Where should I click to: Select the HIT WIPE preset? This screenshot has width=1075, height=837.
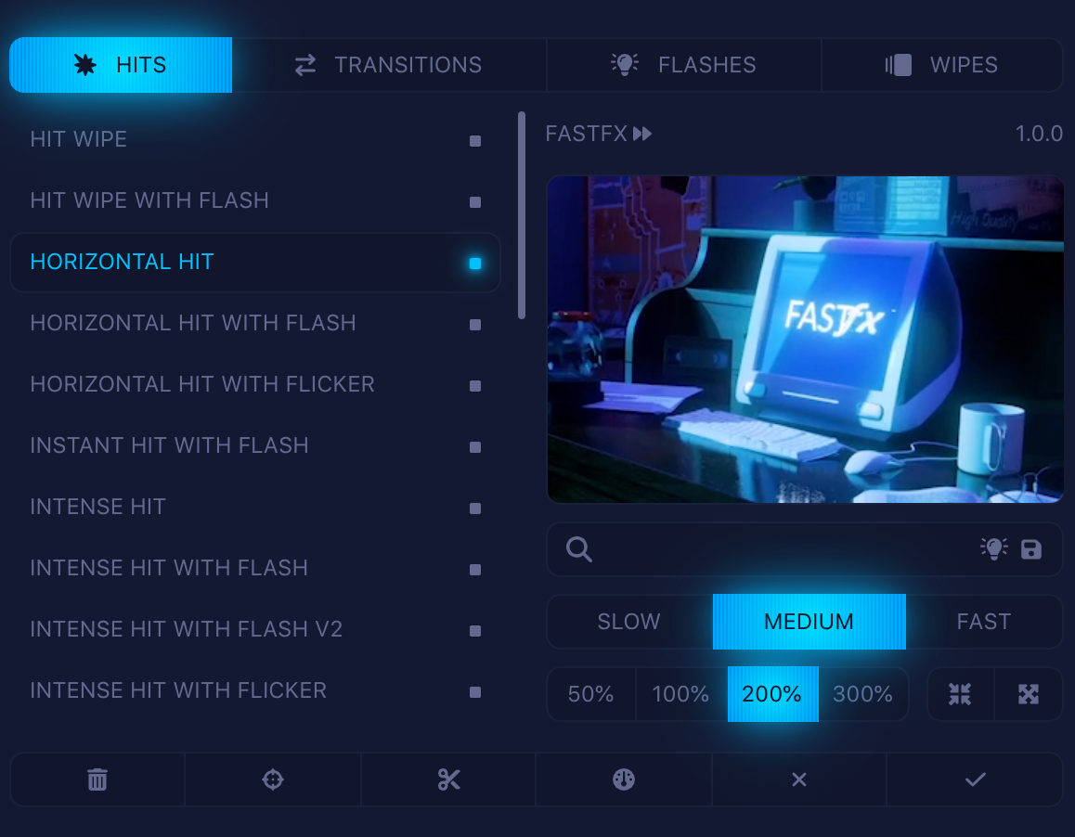255,140
